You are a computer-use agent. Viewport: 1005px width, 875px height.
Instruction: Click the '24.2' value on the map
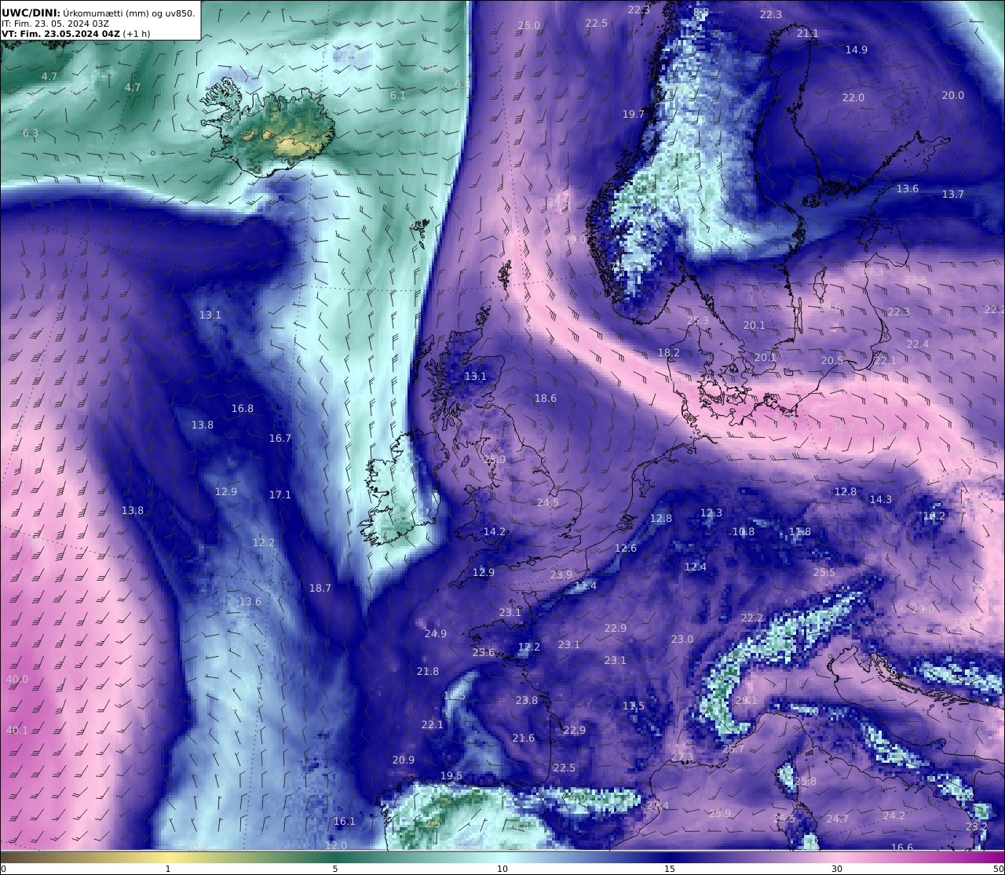tap(894, 816)
